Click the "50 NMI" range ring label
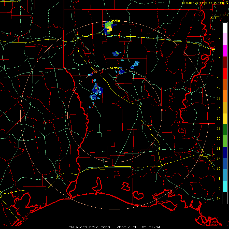 tap(114, 68)
